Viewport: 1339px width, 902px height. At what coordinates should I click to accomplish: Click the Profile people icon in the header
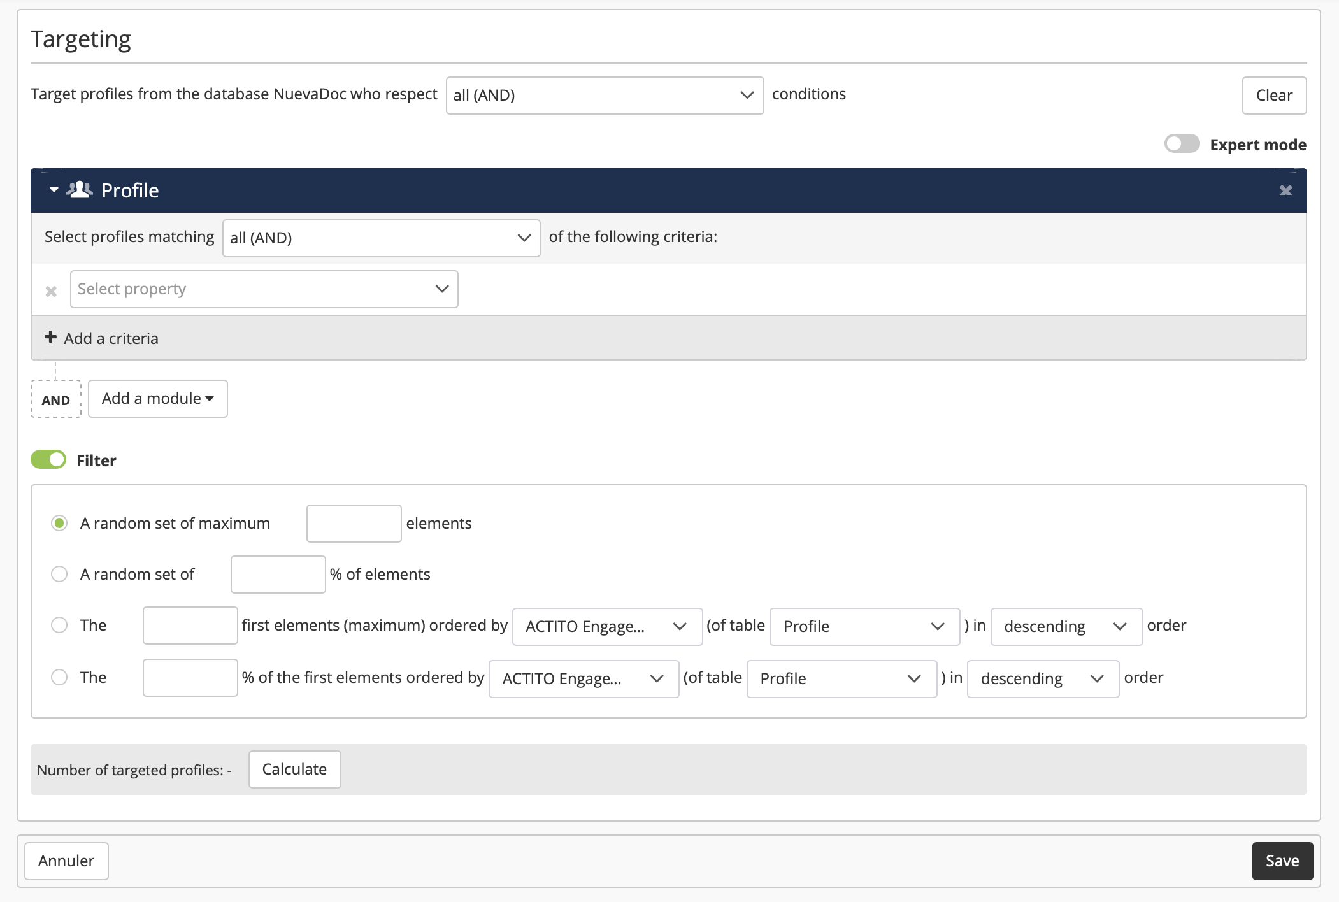pyautogui.click(x=80, y=190)
